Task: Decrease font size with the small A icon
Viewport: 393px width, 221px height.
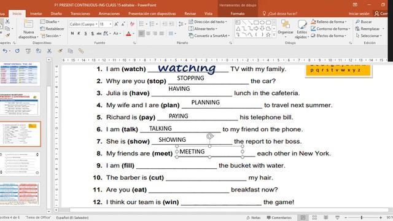Action: click(x=123, y=24)
